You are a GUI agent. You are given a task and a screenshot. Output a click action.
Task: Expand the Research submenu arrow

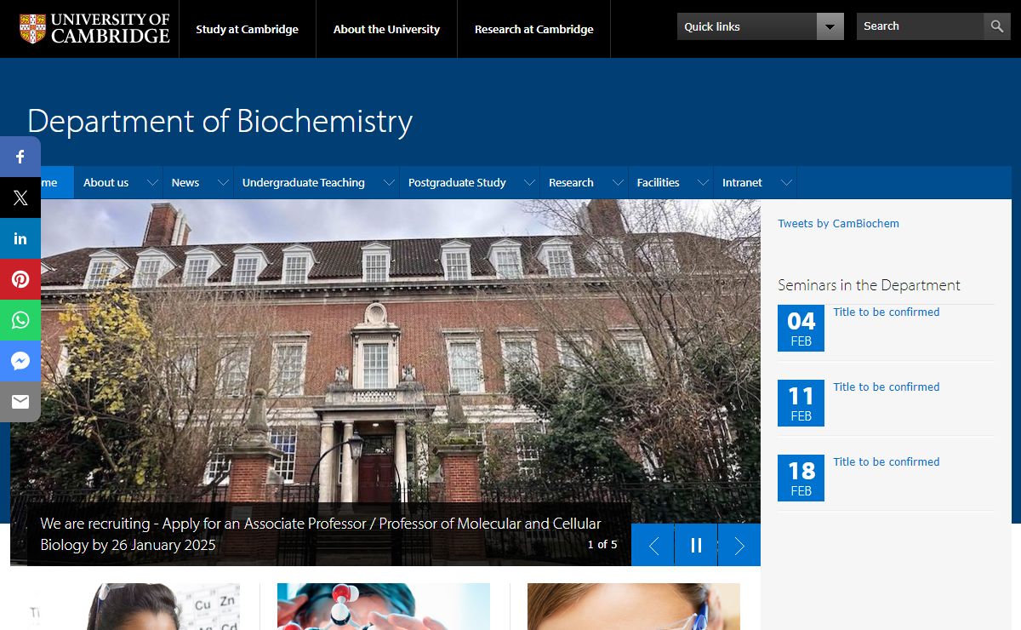coord(618,182)
